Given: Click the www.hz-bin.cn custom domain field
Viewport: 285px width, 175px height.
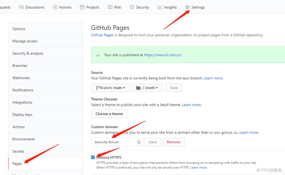Looking at the screenshot, I should (117, 142).
